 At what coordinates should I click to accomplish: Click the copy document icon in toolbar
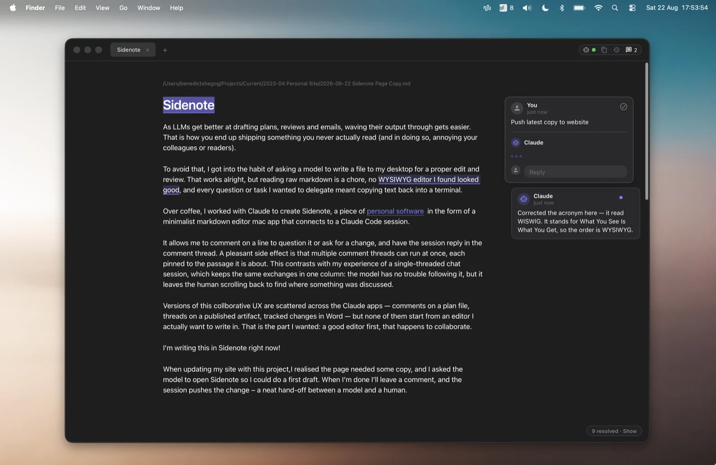[x=604, y=50]
